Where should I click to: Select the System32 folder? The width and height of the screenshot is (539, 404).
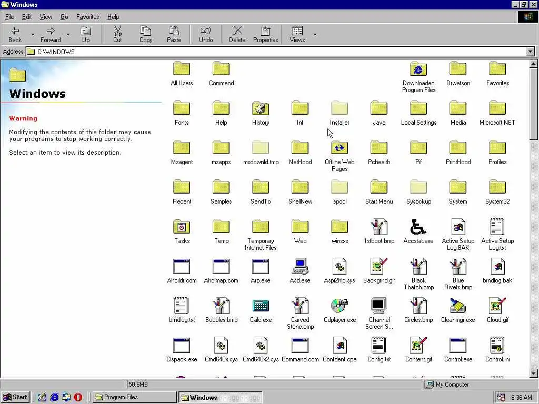(x=497, y=187)
